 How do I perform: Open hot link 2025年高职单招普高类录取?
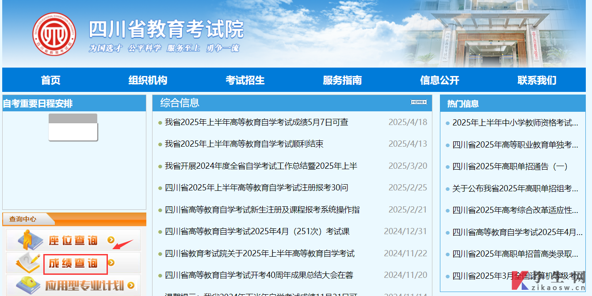point(515,254)
